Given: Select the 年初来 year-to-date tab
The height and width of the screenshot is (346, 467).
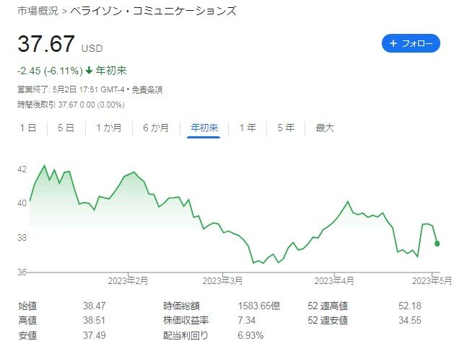Looking at the screenshot, I should coord(204,128).
